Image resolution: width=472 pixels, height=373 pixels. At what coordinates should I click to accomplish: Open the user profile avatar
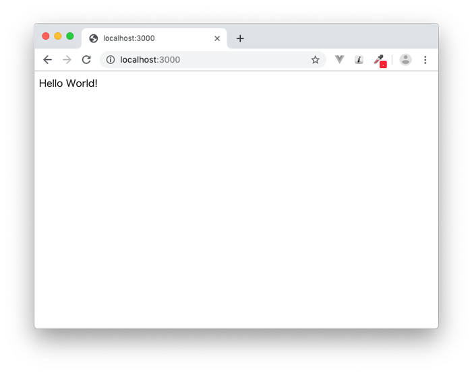pyautogui.click(x=405, y=59)
